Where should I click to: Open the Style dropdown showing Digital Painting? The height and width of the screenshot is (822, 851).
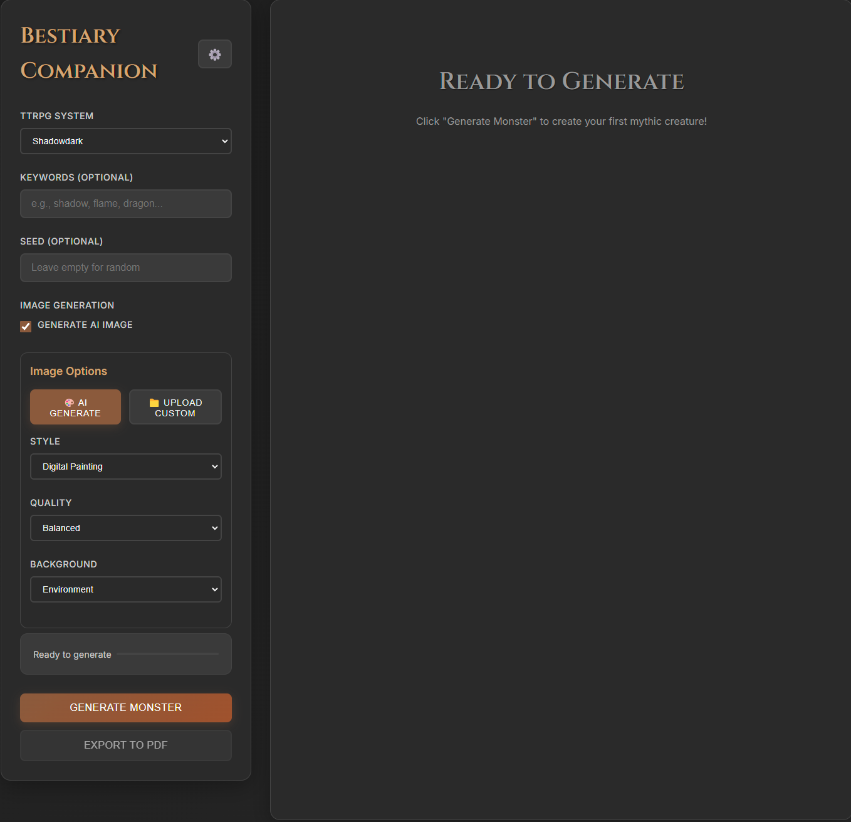[x=125, y=466]
